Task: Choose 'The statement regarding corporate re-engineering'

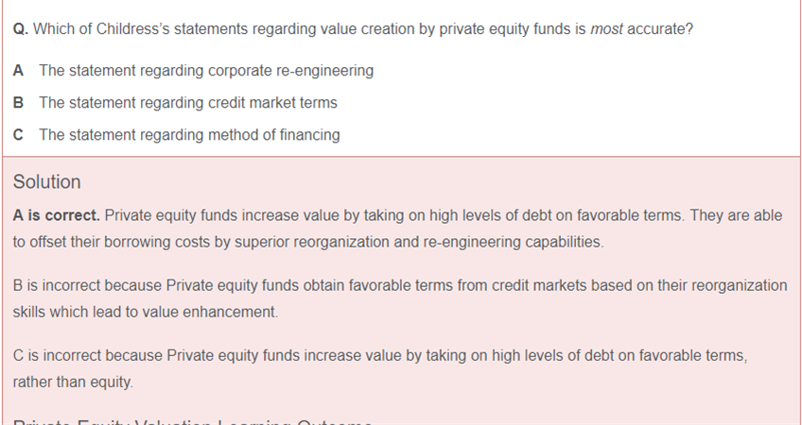Action: click(206, 71)
